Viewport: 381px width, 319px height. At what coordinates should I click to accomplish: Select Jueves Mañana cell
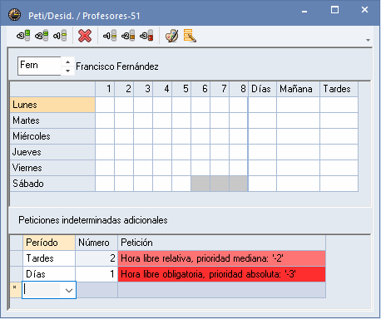[298, 152]
